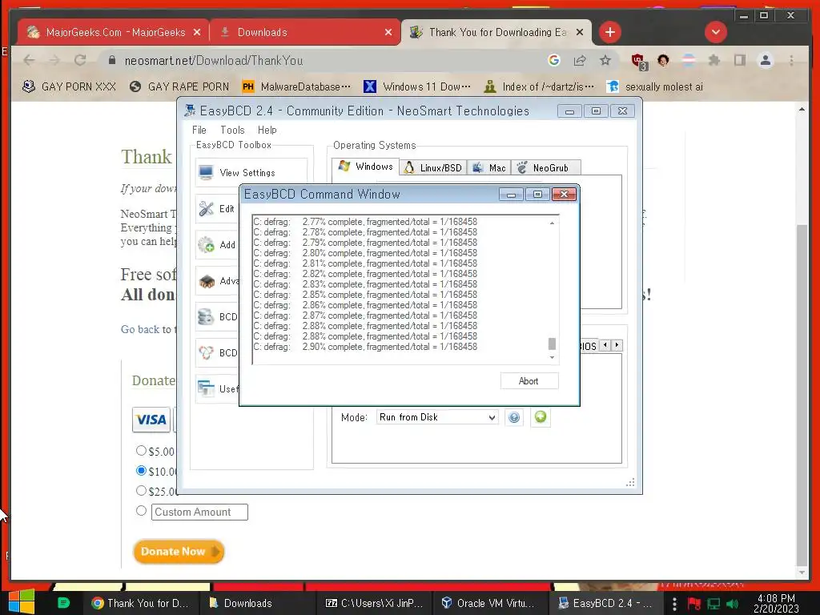
Task: Share this page via address bar icon
Action: tap(580, 61)
